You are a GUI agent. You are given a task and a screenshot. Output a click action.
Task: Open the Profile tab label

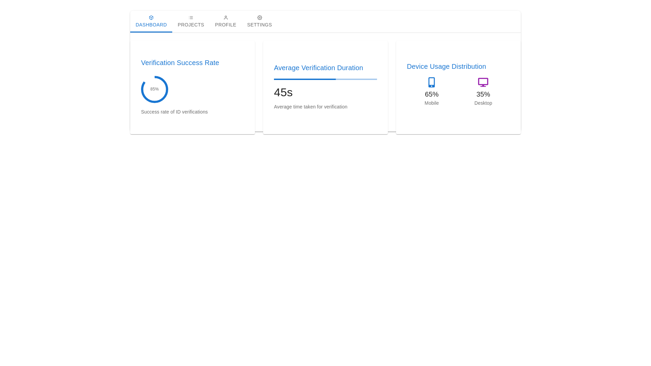tap(225, 25)
